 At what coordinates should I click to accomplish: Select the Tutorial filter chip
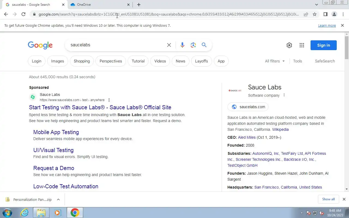[138, 61]
